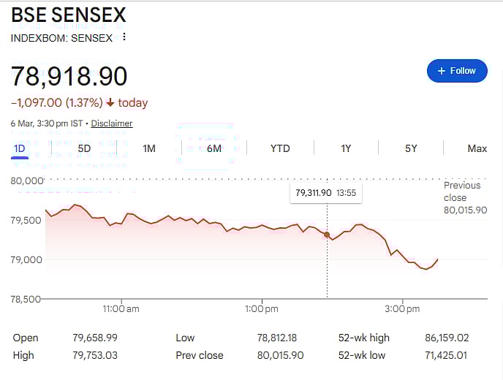Click the Open price value 79,658.99
The image size is (503, 380).
97,338
